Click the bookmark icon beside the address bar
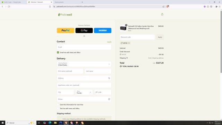222x125 pixels. click(50, 7)
